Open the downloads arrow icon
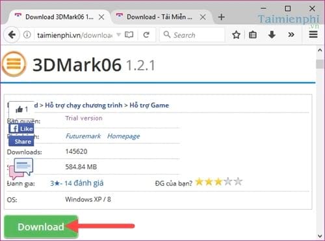Viewport: 325px width, 241px height. (272, 35)
